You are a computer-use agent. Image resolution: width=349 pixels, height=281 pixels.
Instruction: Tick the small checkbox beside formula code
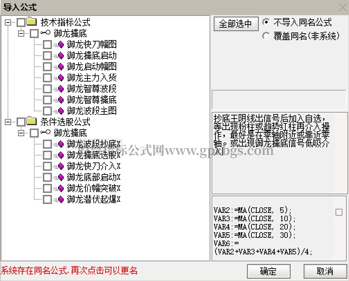pyautogui.click(x=339, y=212)
